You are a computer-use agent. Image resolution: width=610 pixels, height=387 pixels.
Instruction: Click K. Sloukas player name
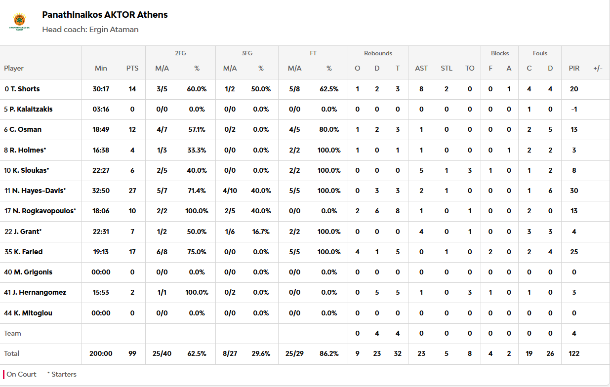29,170
